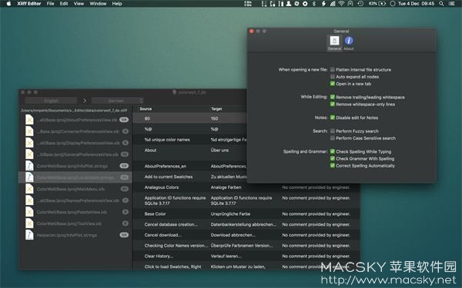Click the Wi-Fi status icon
Image resolution: width=462 pixels, height=288 pixels.
point(341,4)
